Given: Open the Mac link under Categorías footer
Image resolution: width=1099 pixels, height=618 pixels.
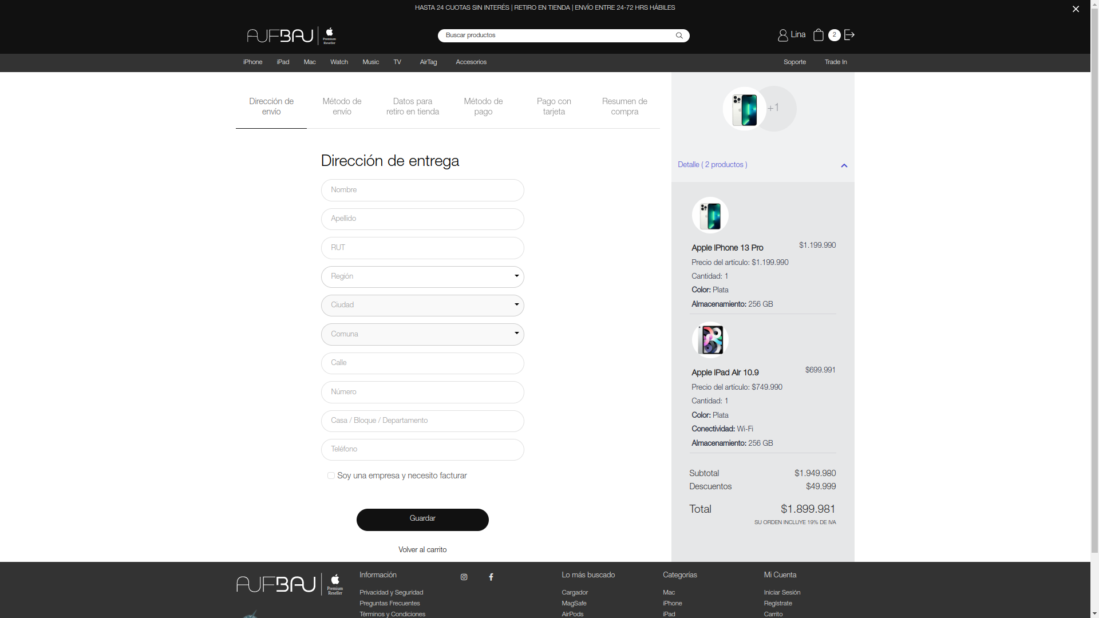Looking at the screenshot, I should pyautogui.click(x=669, y=592).
